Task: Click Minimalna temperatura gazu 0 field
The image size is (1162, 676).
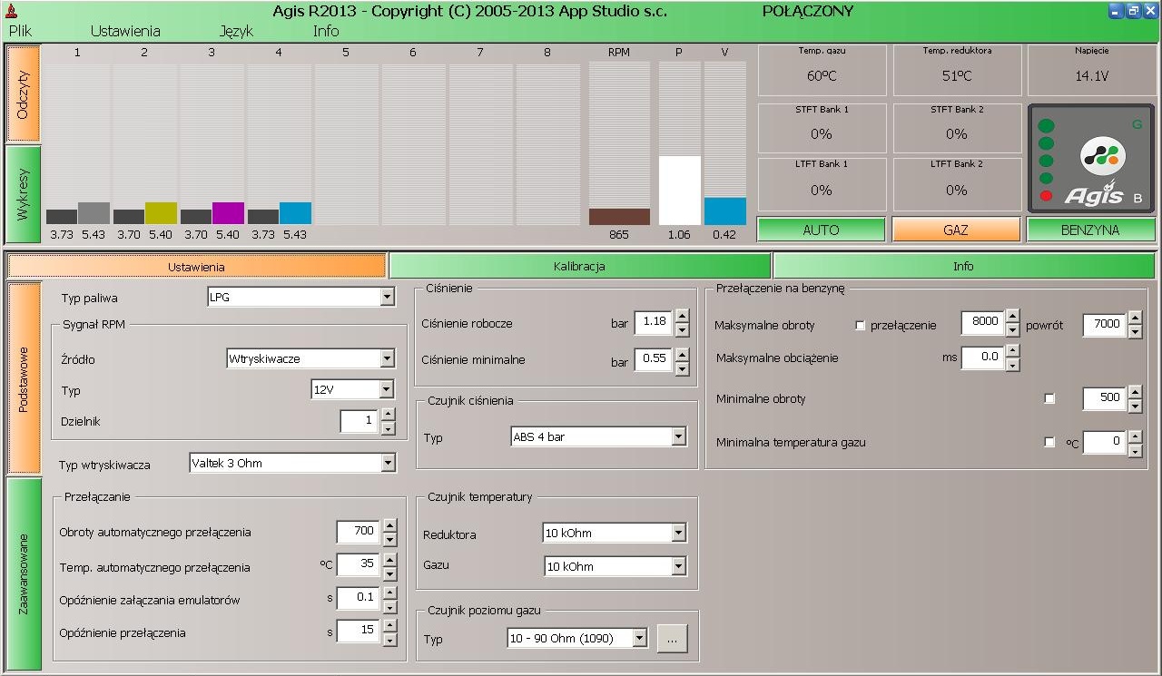Action: [x=1104, y=442]
